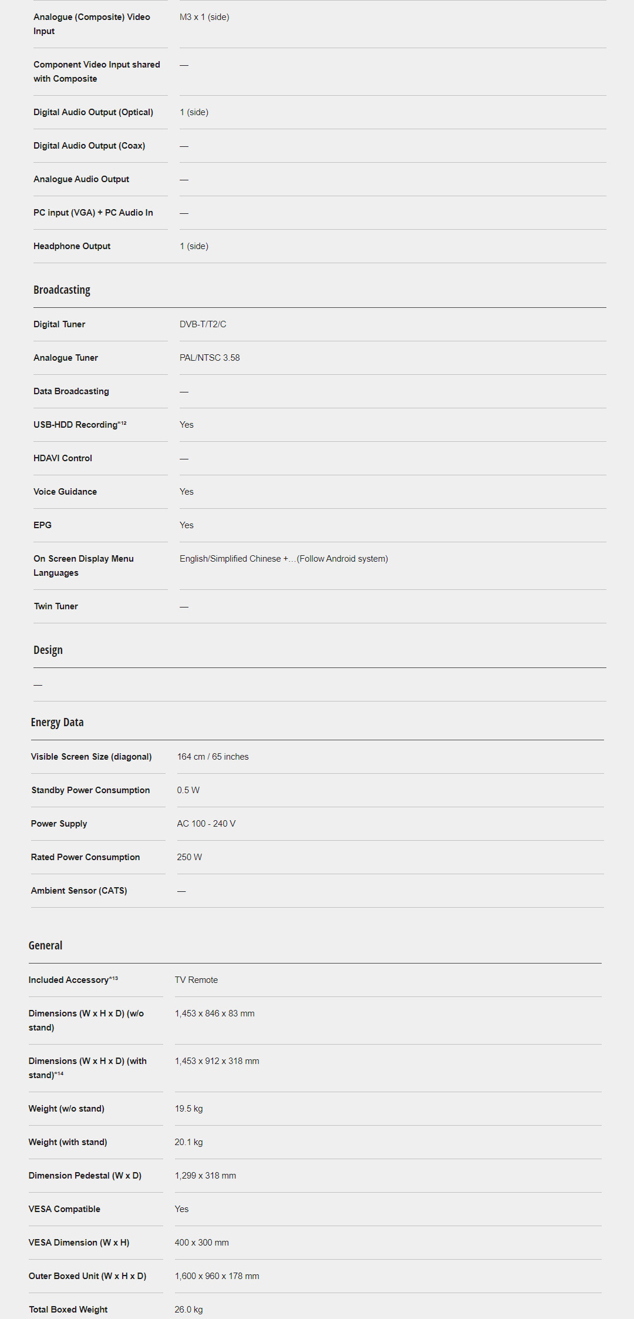Click the 164 cm / 65 inches value
This screenshot has height=1319, width=634.
pos(213,757)
